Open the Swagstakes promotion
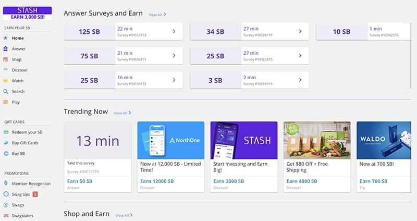The image size is (417, 221). point(22,216)
